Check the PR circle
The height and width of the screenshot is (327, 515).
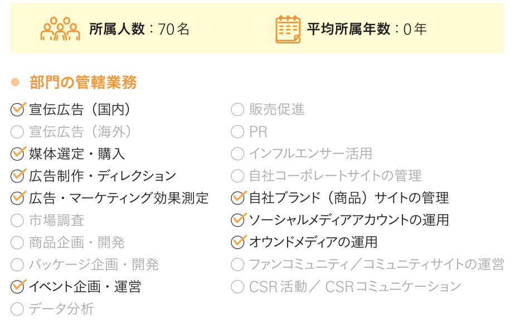(x=237, y=132)
